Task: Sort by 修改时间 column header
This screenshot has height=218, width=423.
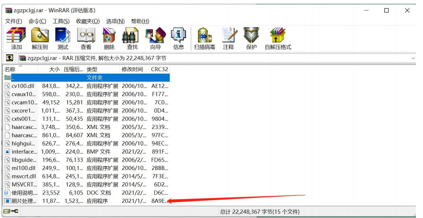Action: click(x=132, y=69)
